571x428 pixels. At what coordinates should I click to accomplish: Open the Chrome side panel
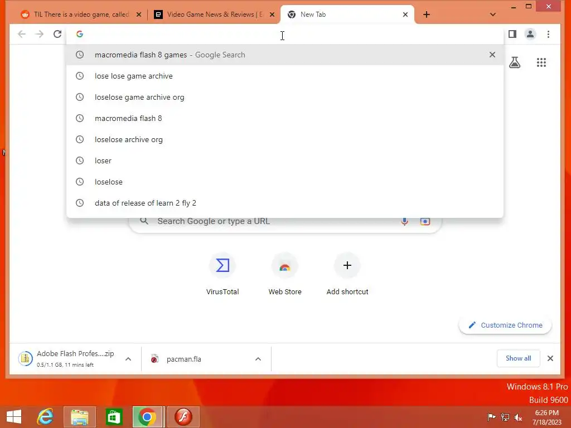click(512, 34)
